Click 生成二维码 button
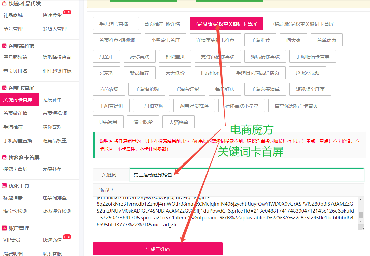Viewport: 370px width, 256px height. click(158, 249)
